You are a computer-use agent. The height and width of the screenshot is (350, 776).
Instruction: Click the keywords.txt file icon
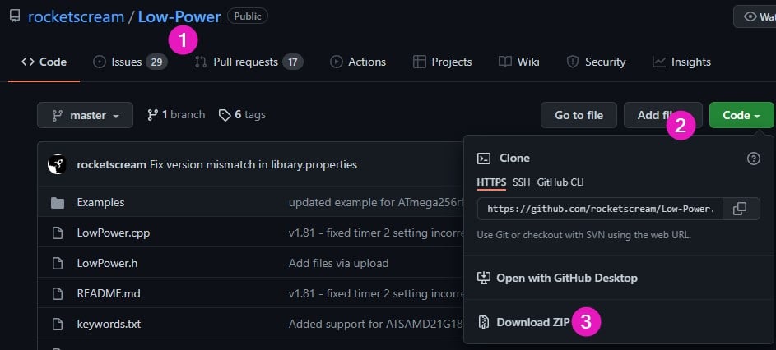coord(58,325)
